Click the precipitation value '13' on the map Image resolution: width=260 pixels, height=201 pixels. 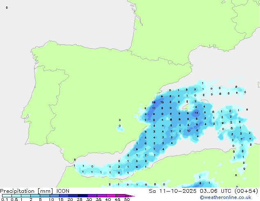(196, 113)
